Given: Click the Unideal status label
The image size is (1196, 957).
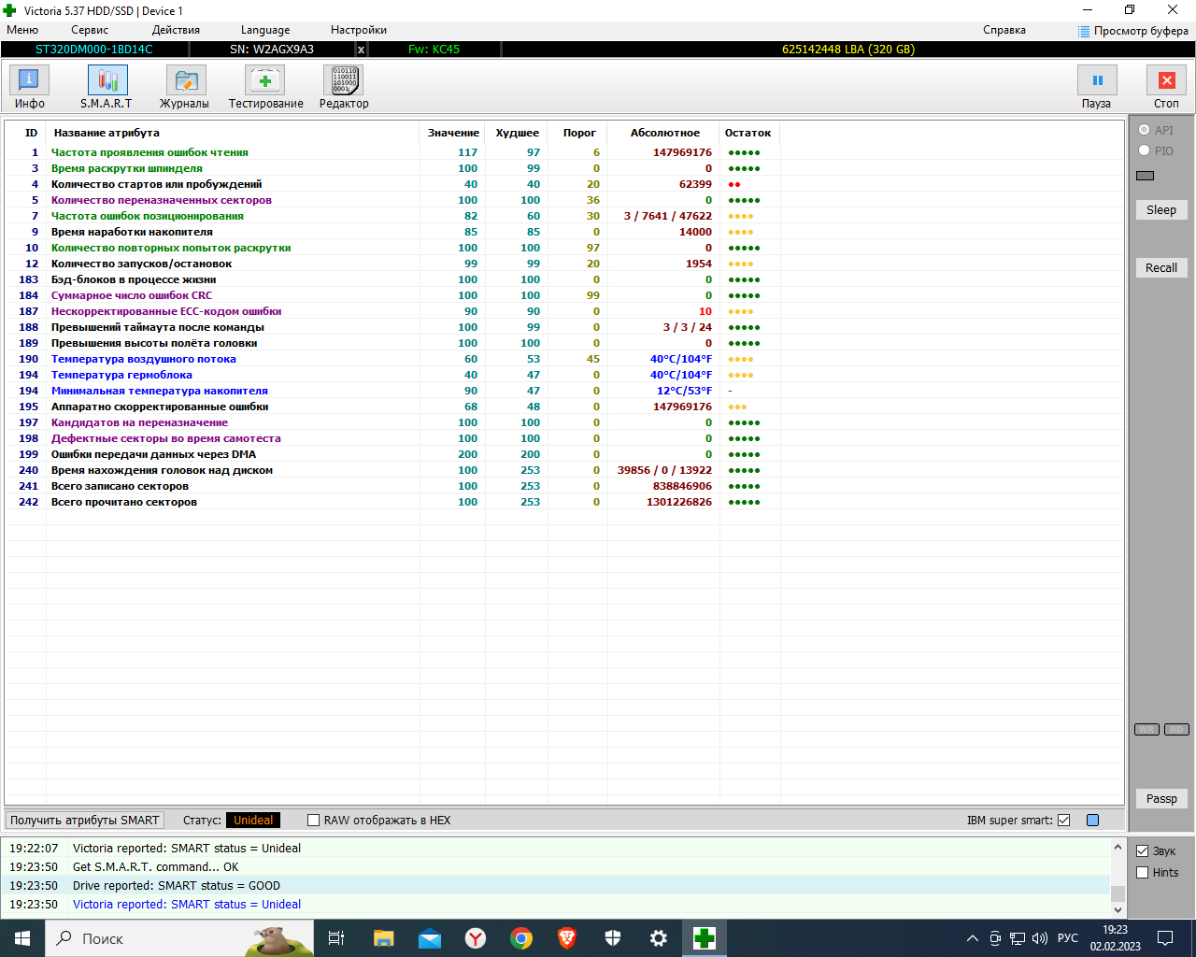Looking at the screenshot, I should click(x=253, y=821).
